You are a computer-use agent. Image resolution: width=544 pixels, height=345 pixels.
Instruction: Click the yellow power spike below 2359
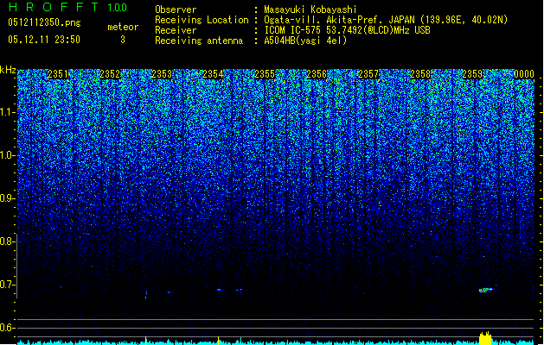coord(485,338)
